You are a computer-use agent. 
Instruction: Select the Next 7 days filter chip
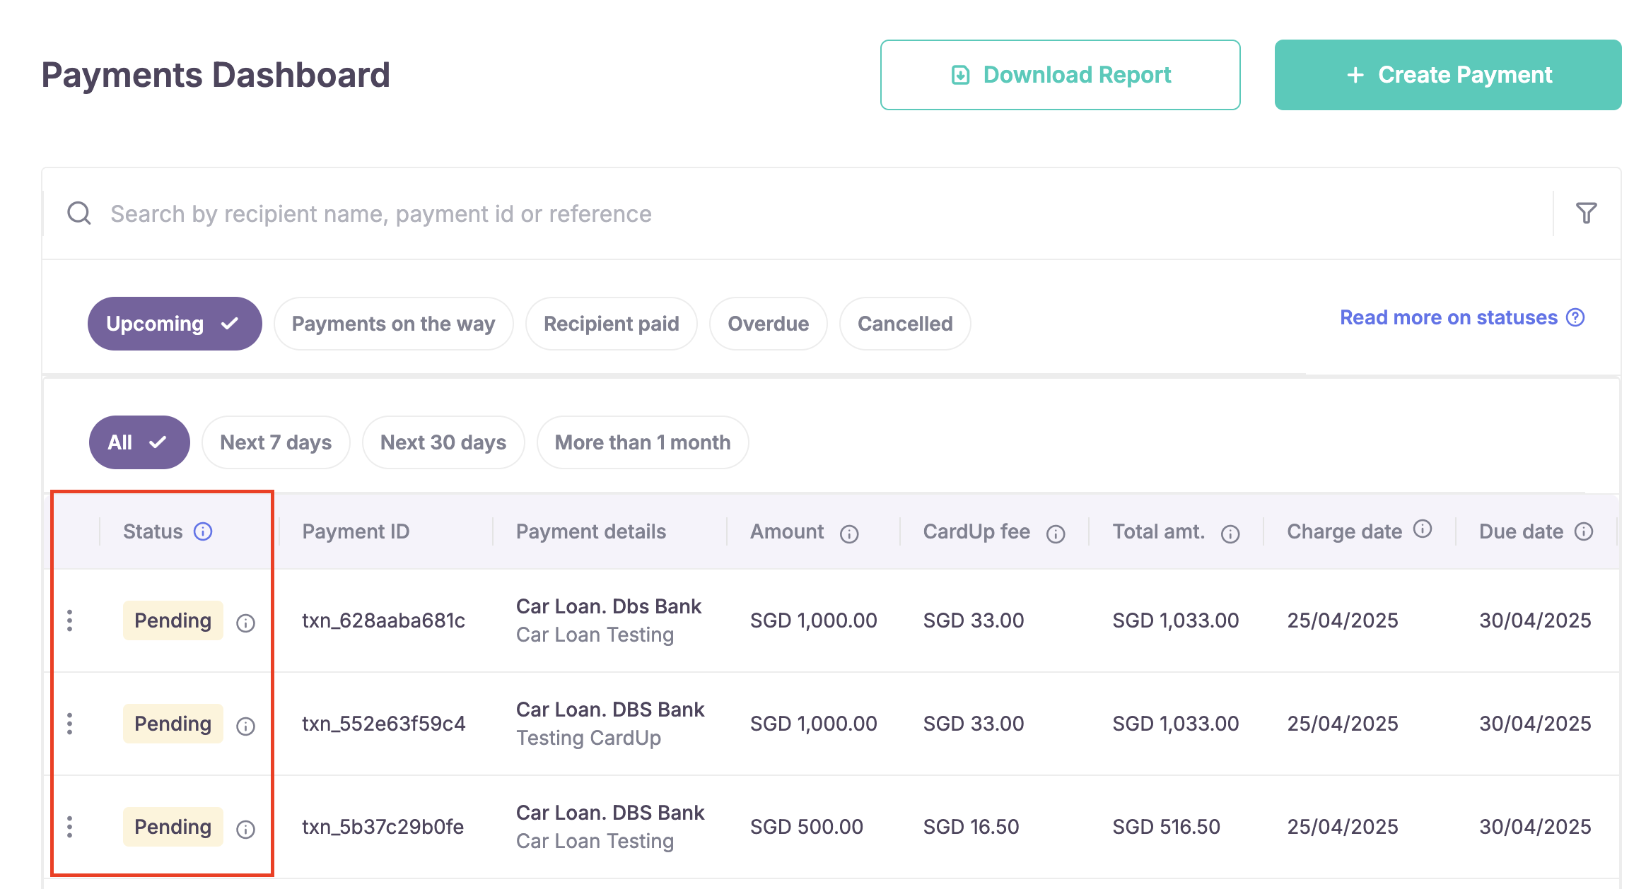tap(276, 442)
